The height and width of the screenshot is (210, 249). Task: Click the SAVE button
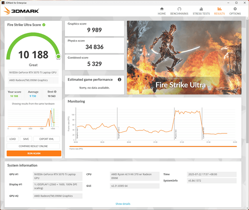[x=26, y=139]
